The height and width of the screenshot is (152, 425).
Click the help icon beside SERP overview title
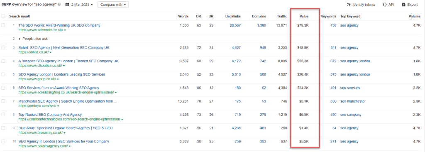[59, 5]
